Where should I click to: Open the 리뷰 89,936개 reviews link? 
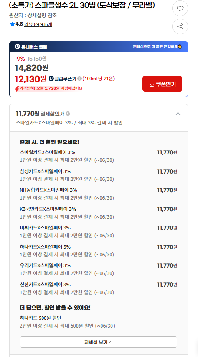[38, 24]
